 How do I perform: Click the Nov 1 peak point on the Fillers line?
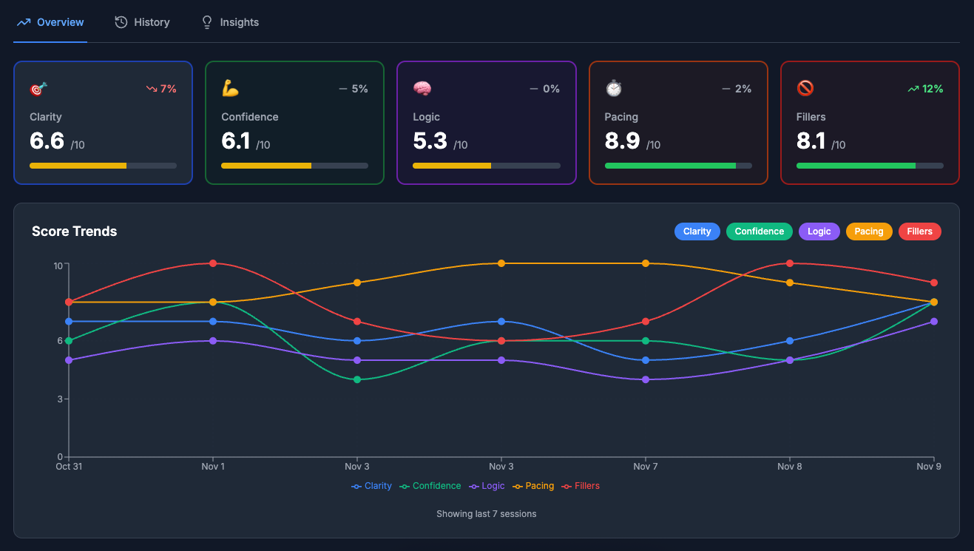tap(213, 263)
